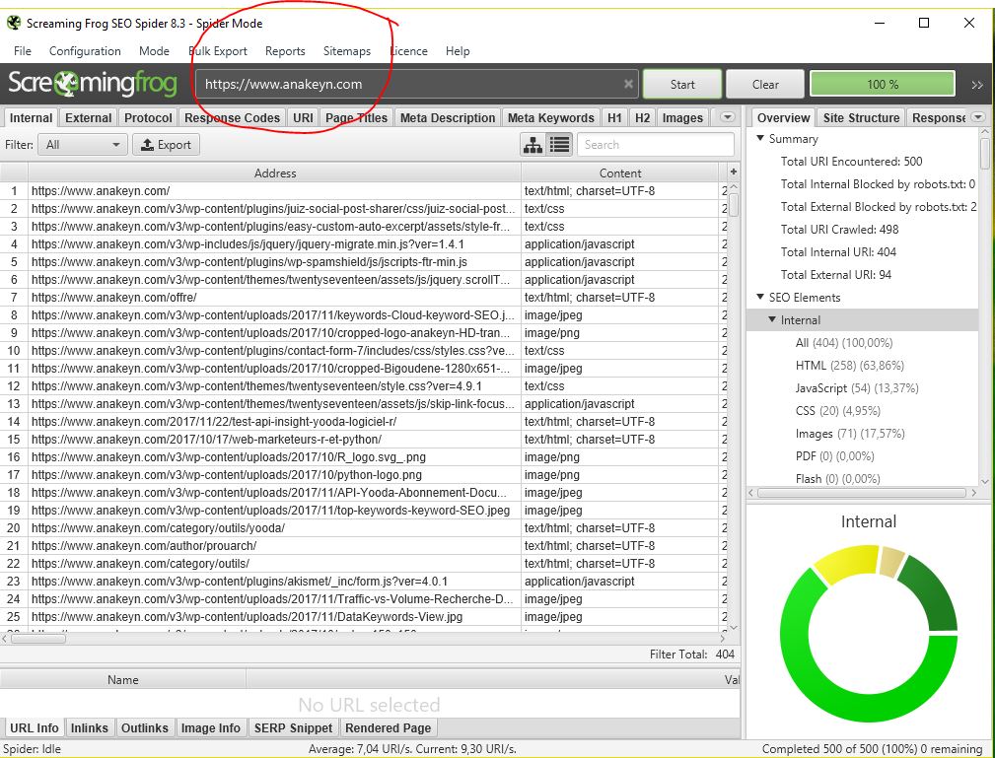Screen dimensions: 995x758
Task: Expand the hidden toolbar with the double-chevron
Action: pyautogui.click(x=976, y=85)
